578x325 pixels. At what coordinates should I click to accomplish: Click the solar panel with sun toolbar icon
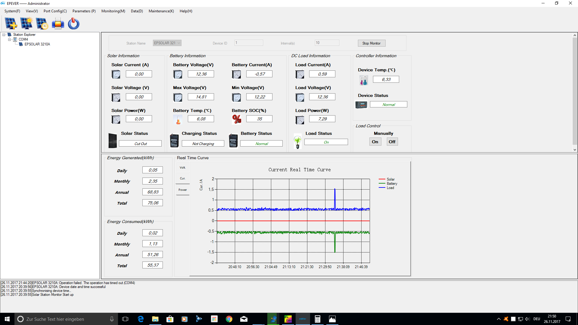tap(26, 23)
